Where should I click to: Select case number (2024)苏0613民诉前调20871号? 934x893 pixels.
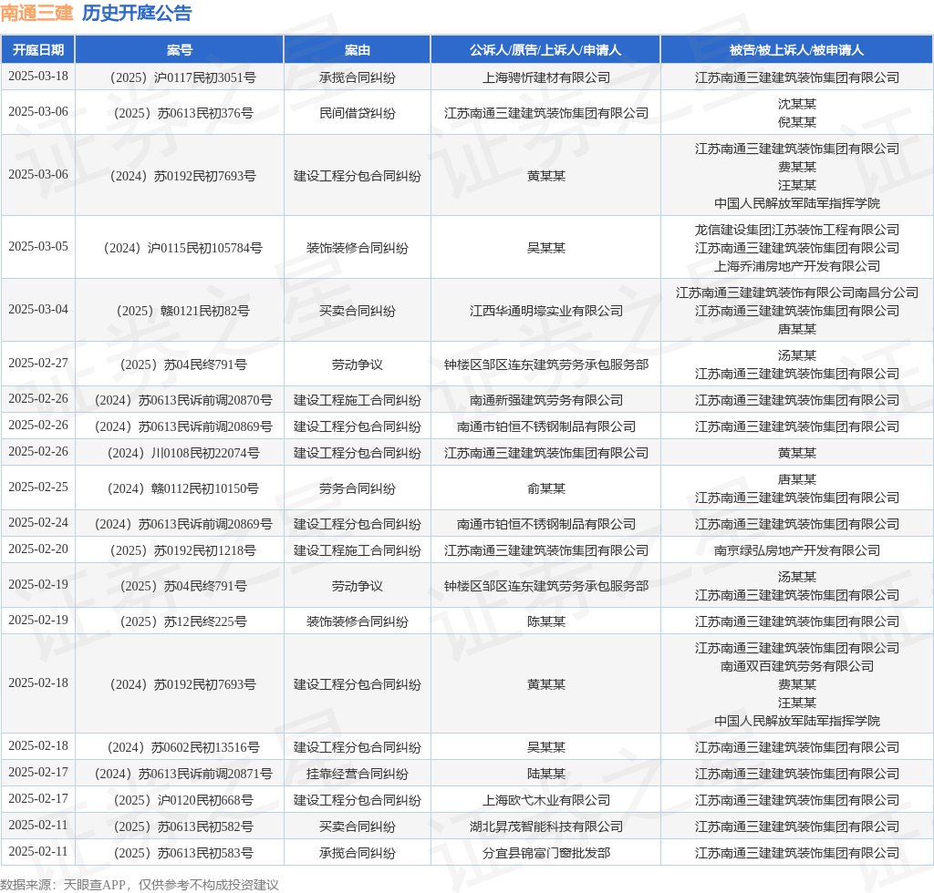pos(182,774)
